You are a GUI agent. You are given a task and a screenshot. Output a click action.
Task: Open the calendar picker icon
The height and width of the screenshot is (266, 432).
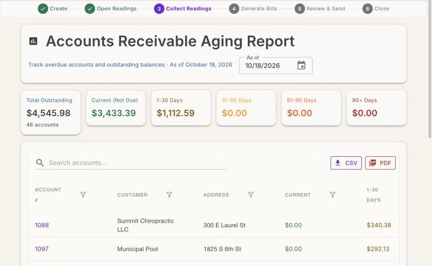301,65
